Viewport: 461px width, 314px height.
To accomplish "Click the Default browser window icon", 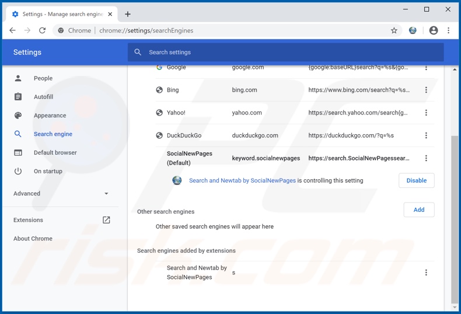I will click(18, 152).
